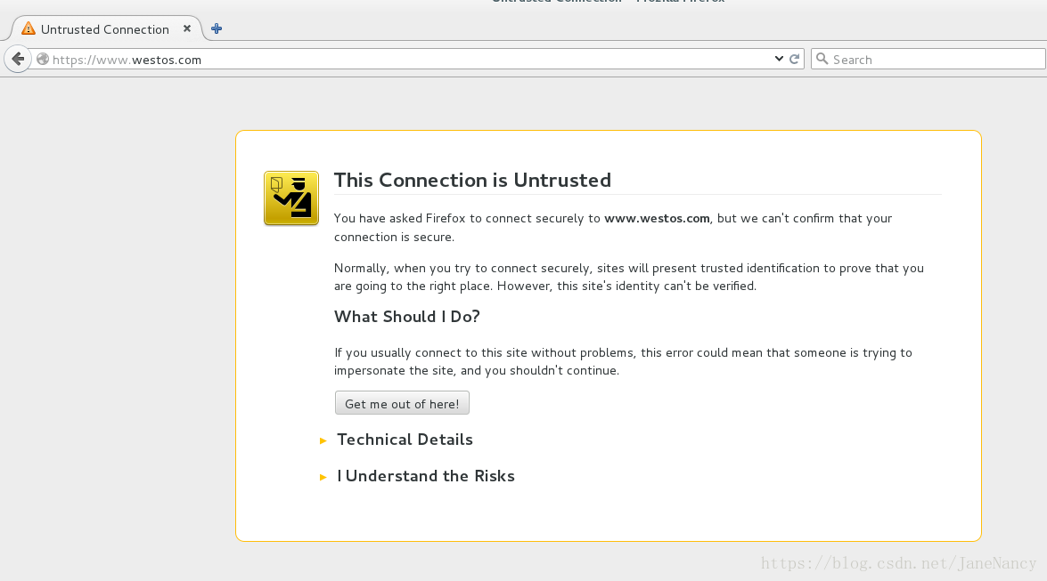Go back with the back arrow button
The image size is (1047, 581).
[x=18, y=59]
